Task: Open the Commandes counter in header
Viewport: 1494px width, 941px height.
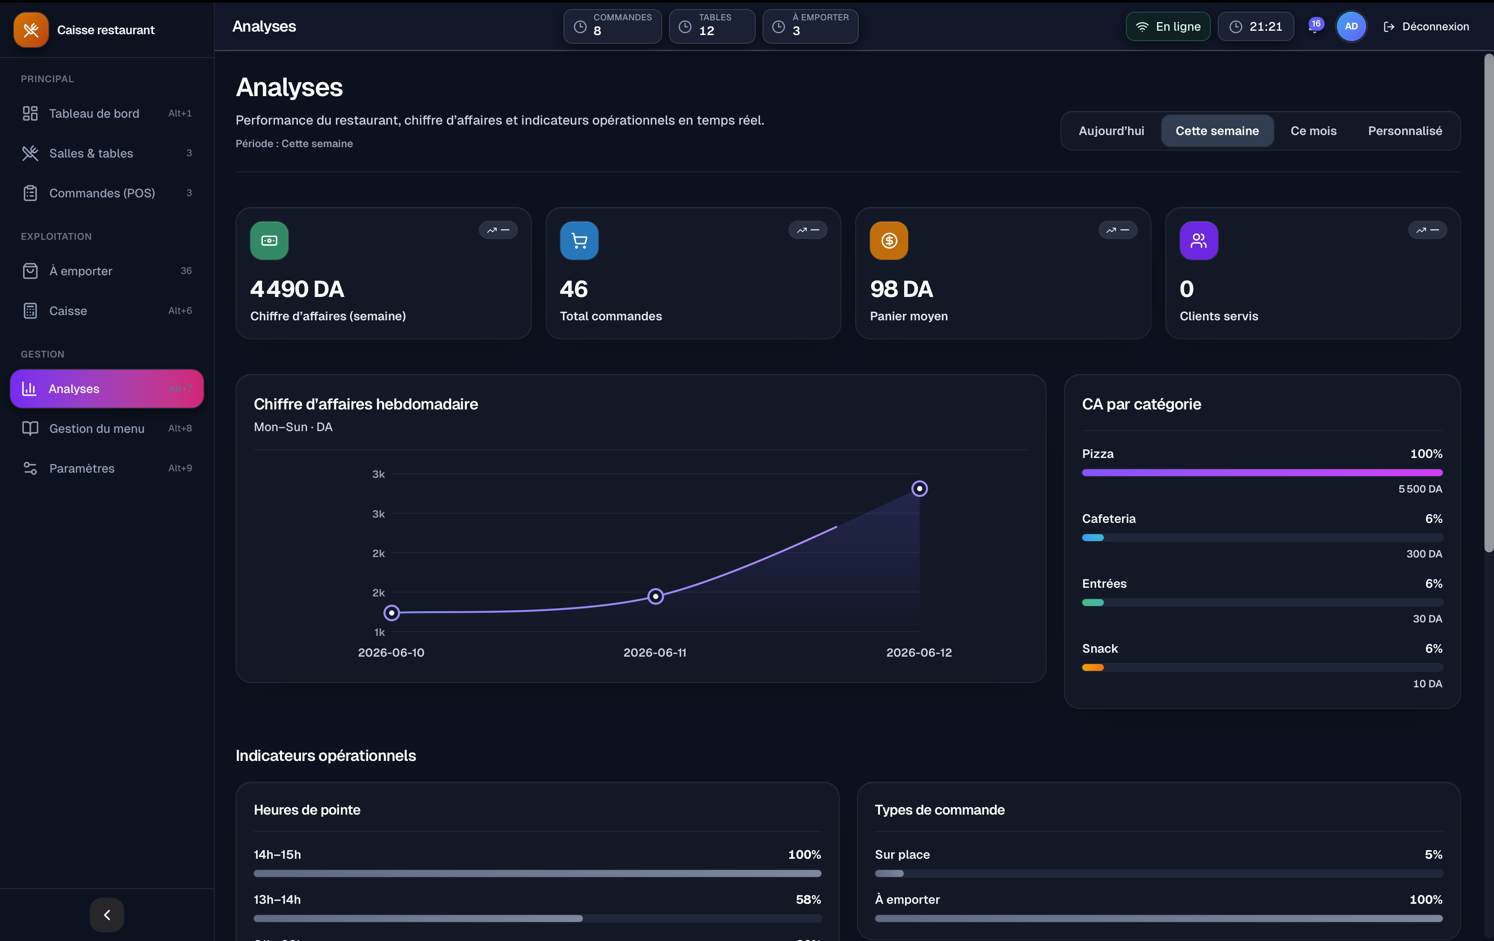Action: (x=612, y=26)
